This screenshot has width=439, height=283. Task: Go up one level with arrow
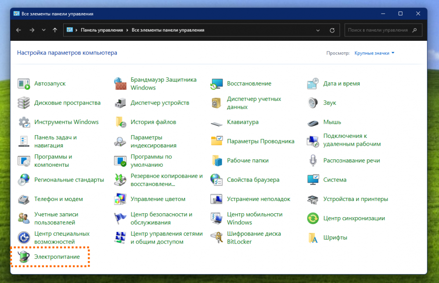point(55,30)
